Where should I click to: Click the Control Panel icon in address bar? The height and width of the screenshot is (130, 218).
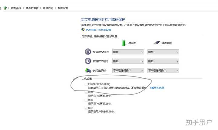pos(5,8)
